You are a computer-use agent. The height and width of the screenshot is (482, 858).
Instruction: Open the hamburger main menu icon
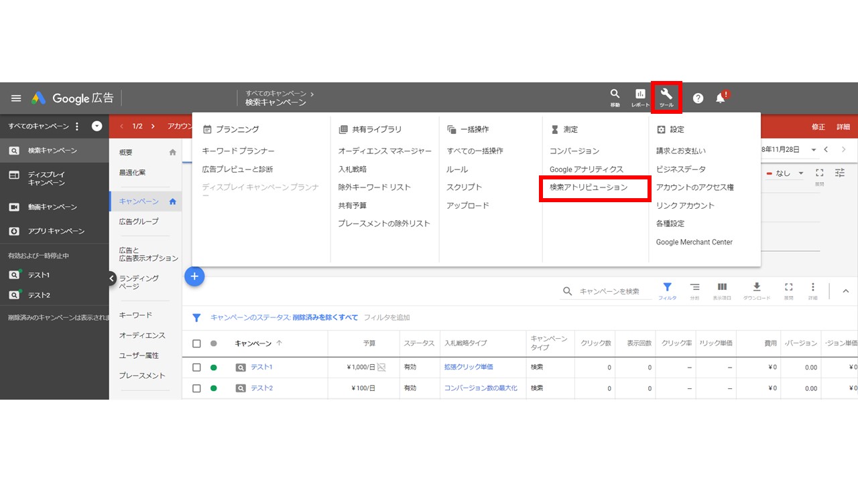click(16, 98)
